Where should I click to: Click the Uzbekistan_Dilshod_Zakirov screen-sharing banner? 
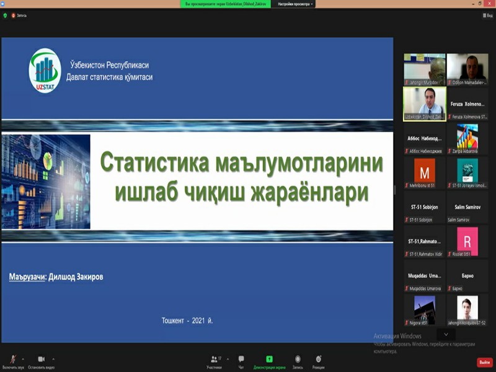[226, 4]
